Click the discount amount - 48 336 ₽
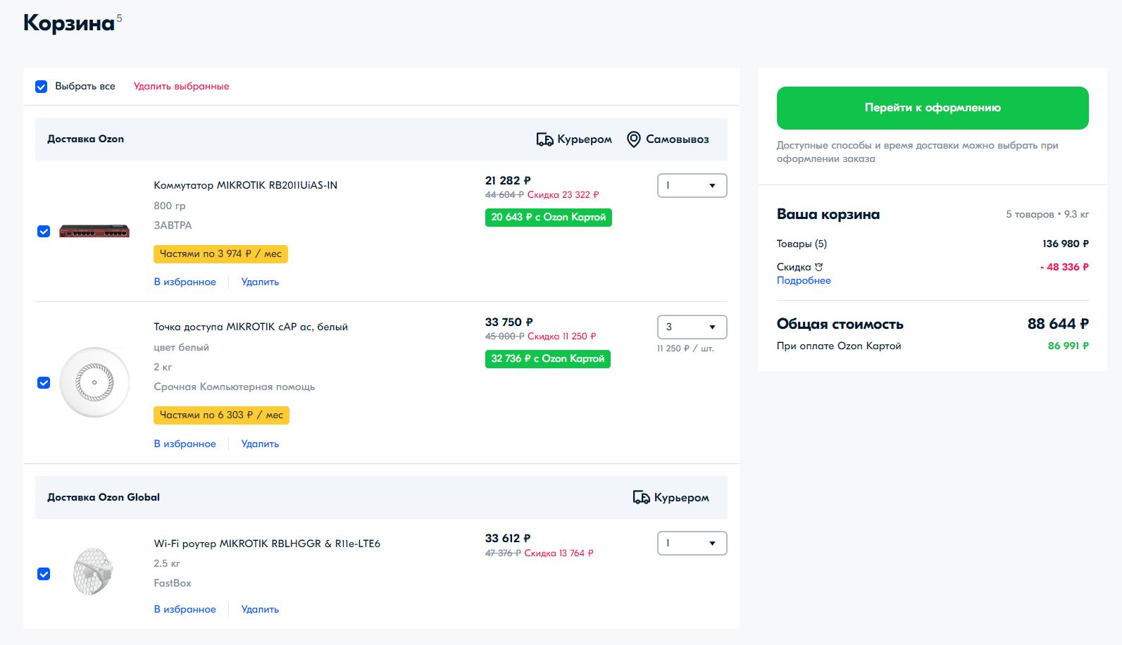Screen dimensions: 1122x645 pos(1064,267)
